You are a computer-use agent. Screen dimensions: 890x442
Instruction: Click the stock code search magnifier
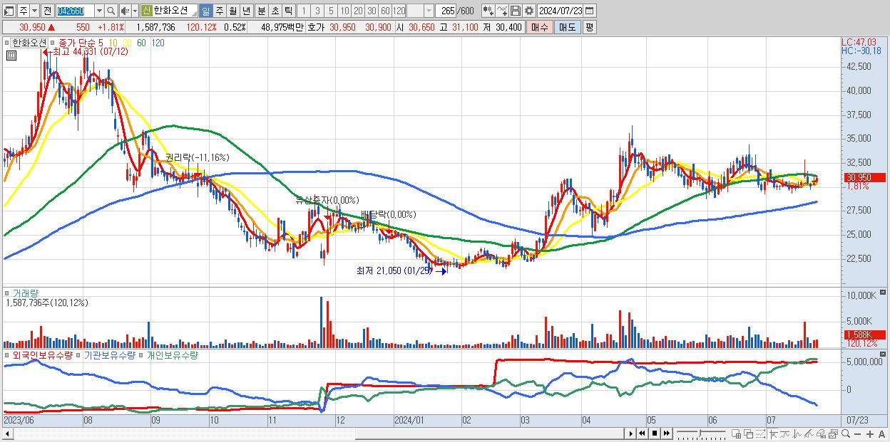click(112, 11)
